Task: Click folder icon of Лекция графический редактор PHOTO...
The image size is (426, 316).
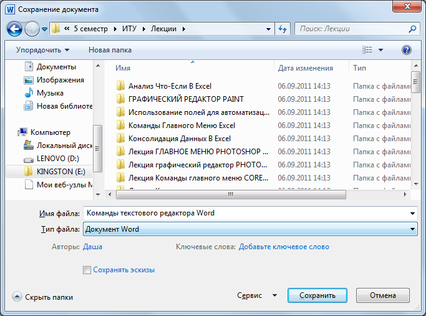Action: 120,164
